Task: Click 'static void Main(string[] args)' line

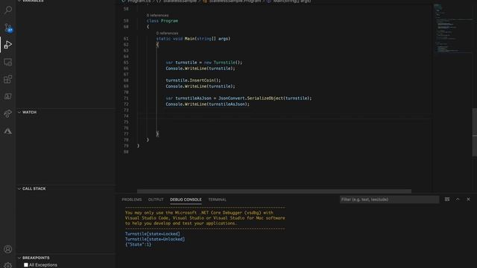Action: pos(193,39)
